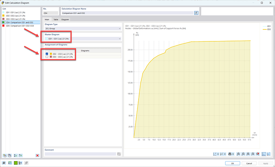Click the print diagram icon

pos(230,154)
